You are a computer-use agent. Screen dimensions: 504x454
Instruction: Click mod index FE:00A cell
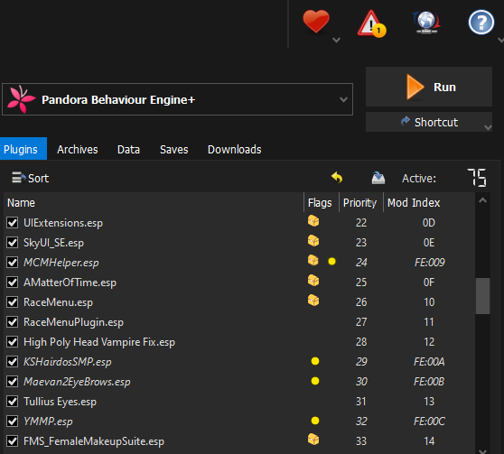point(429,362)
